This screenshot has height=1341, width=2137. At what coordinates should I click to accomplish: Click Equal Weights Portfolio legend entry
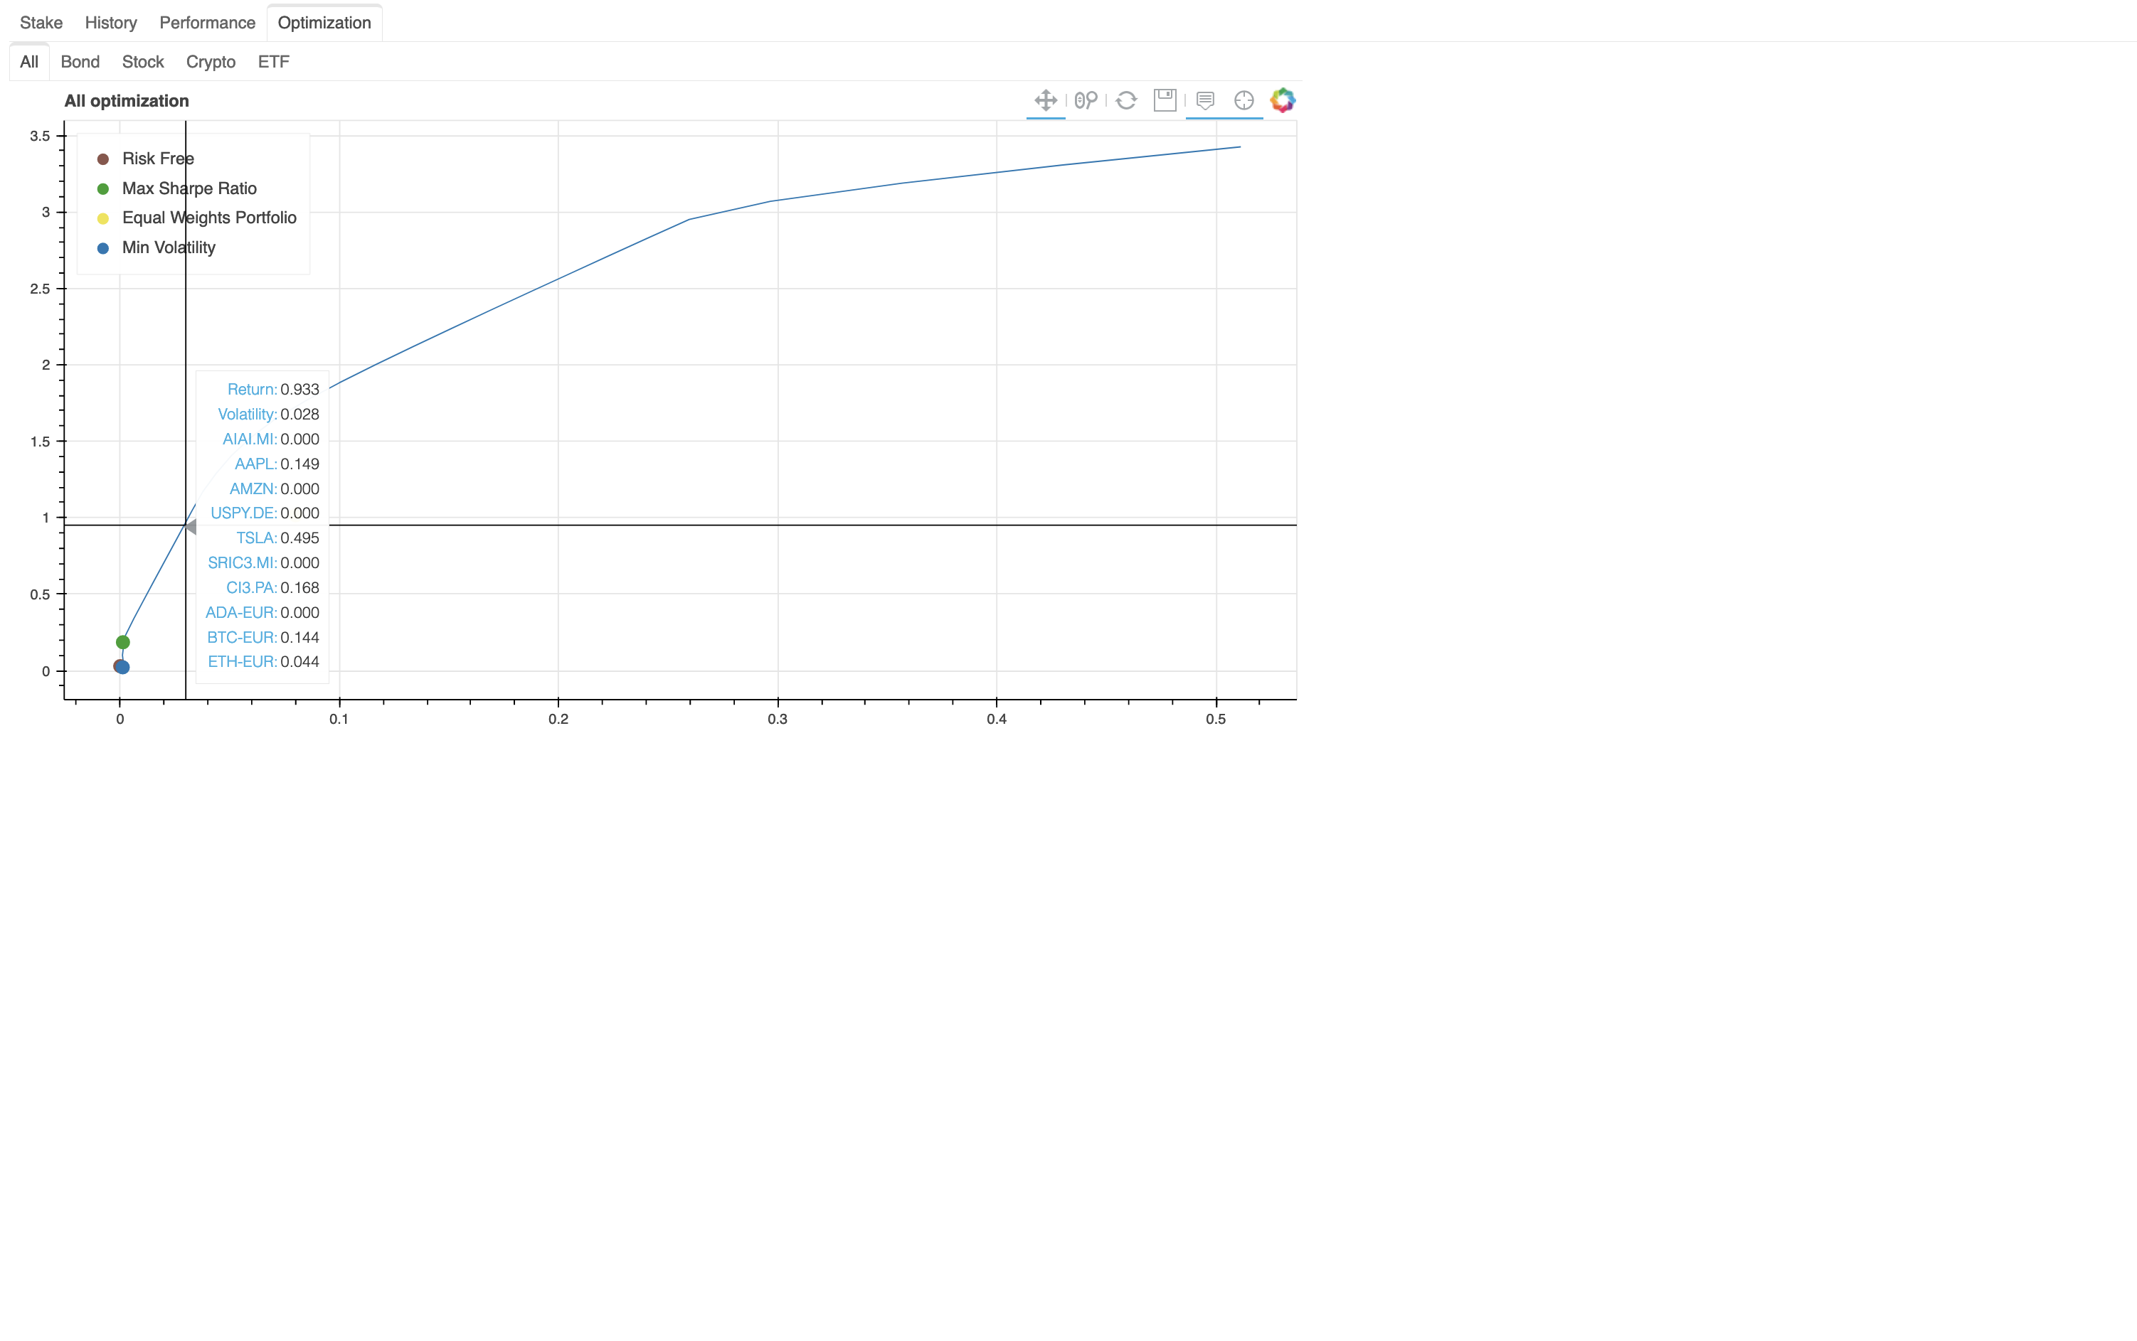(208, 218)
